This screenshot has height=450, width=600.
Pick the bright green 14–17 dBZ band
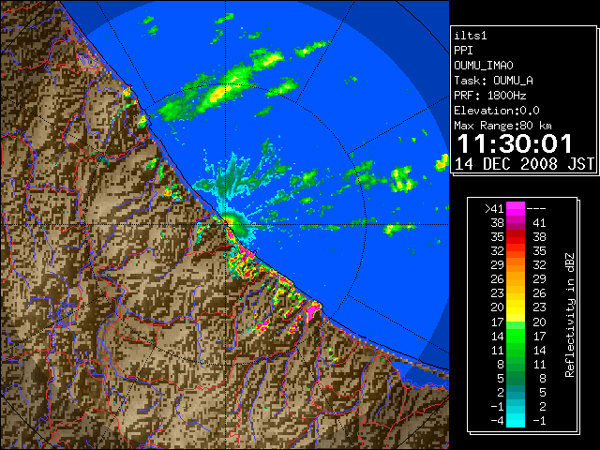tap(516, 336)
